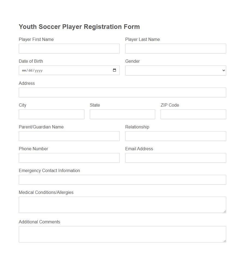Click the Address input field
This screenshot has height=261, width=245.
(122, 92)
